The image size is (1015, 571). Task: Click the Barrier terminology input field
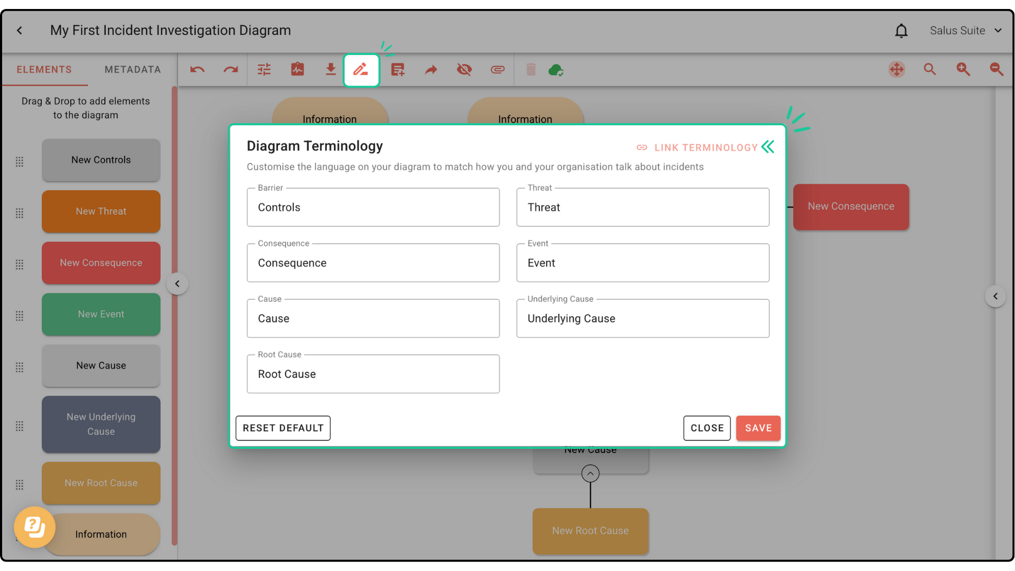coord(373,208)
